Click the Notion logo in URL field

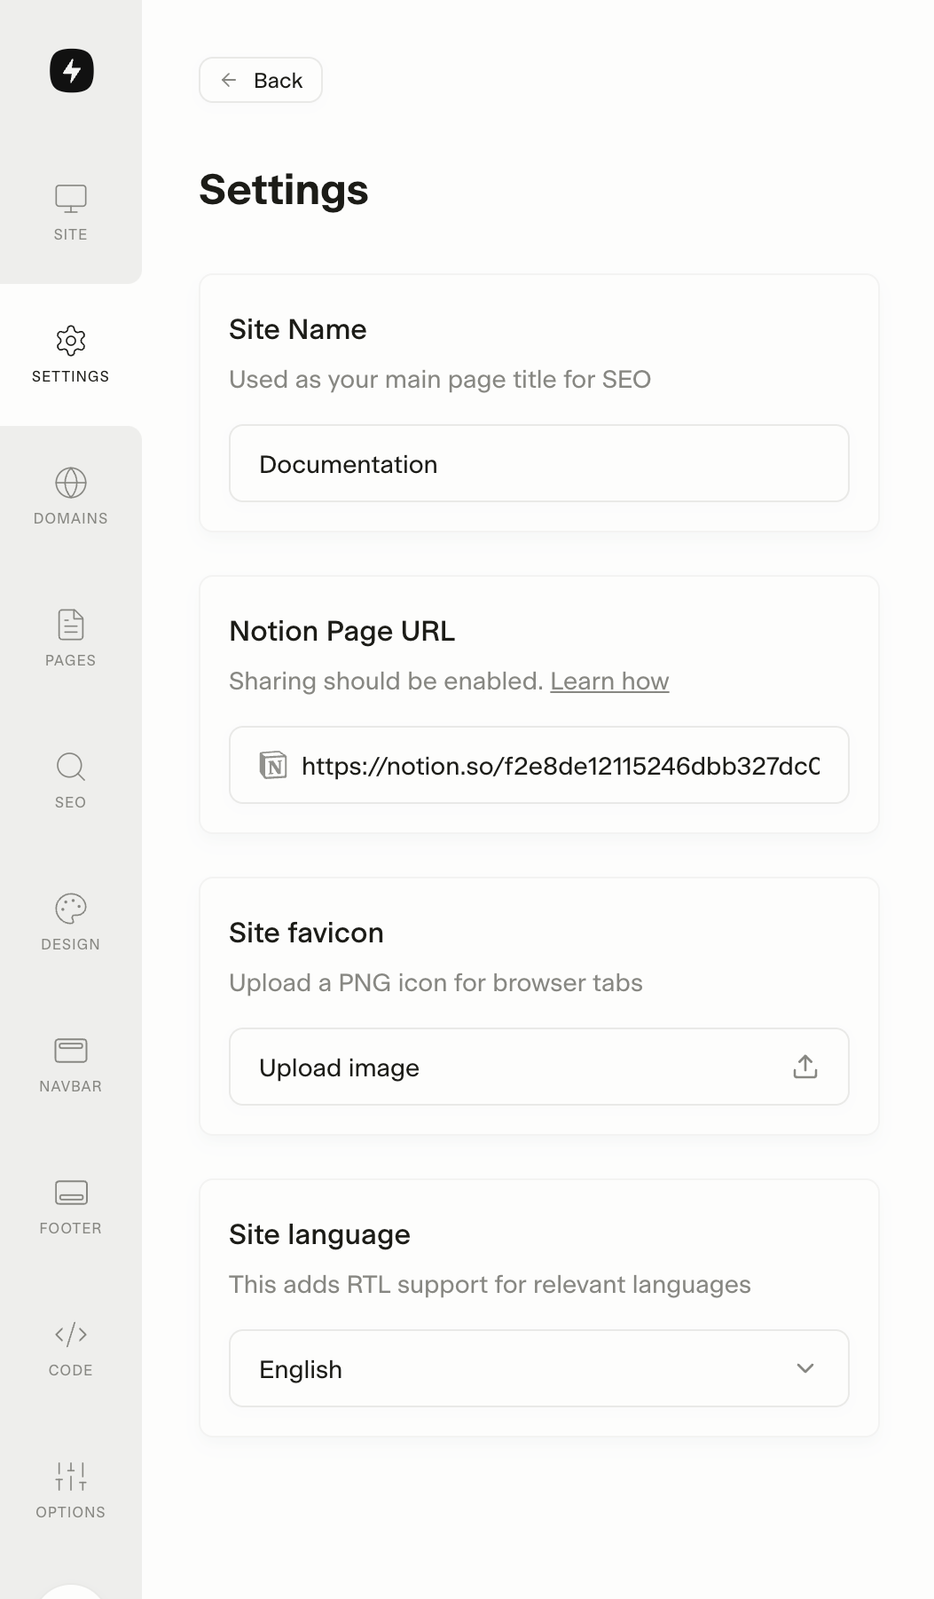(x=273, y=765)
